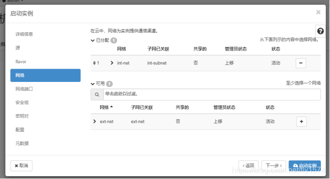330x179 pixels.
Task: Click the int-net network name
Action: (123, 63)
